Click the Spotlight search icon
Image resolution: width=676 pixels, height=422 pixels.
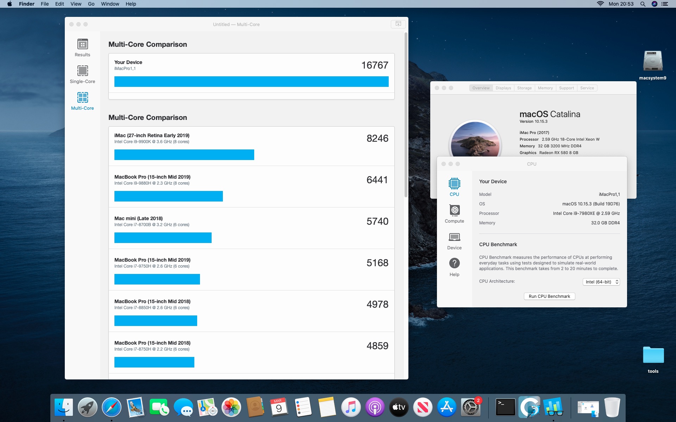tap(643, 4)
